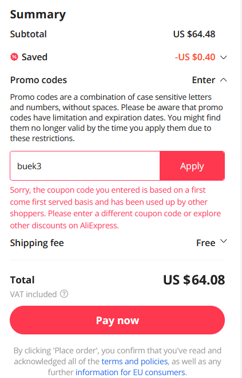
Task: Click the Pay now button
Action: [117, 320]
